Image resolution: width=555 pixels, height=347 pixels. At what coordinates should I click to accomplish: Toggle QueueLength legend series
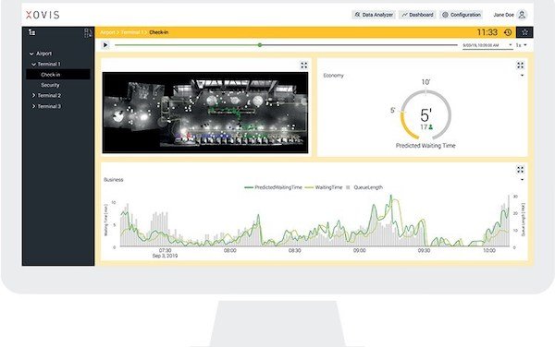click(364, 187)
